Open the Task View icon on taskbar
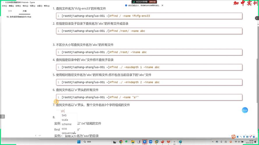The image size is (259, 145). 114,142
